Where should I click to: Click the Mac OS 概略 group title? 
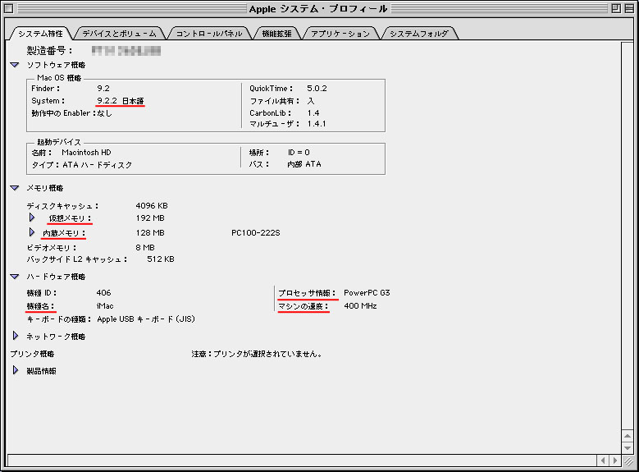pos(59,78)
